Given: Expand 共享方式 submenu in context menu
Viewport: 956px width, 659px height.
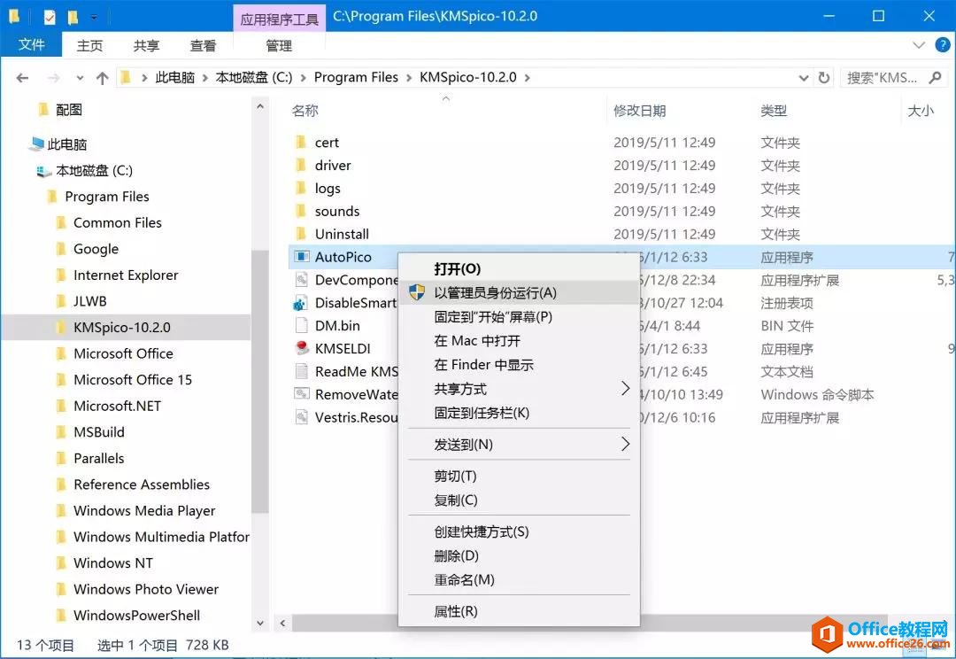Looking at the screenshot, I should pos(625,389).
